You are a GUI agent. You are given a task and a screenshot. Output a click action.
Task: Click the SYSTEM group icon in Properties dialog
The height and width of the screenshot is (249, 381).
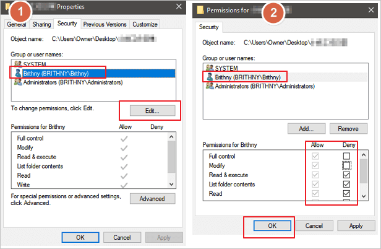[x=17, y=64]
